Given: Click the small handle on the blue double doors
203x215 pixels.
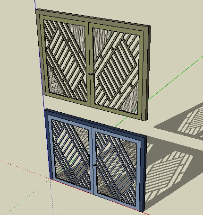Looking at the screenshot, I should click(95, 165).
